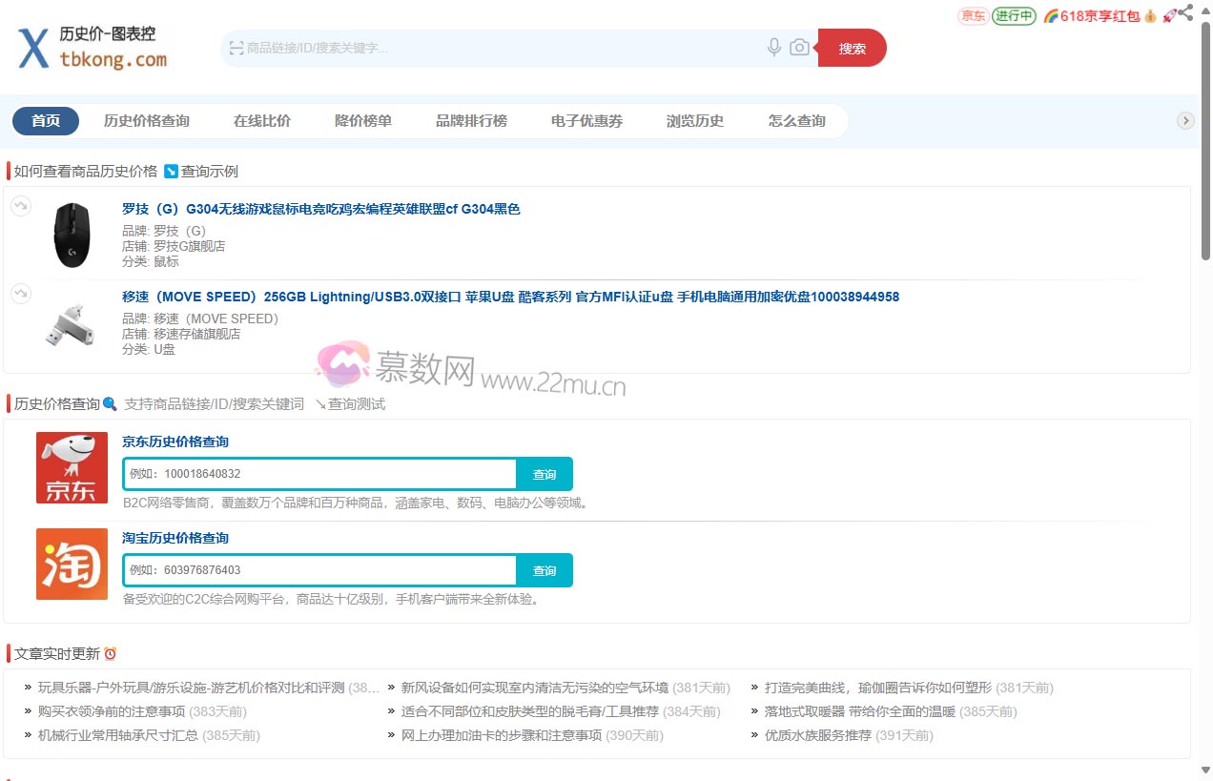Click trend icon beside Logitech G304 item

point(21,206)
